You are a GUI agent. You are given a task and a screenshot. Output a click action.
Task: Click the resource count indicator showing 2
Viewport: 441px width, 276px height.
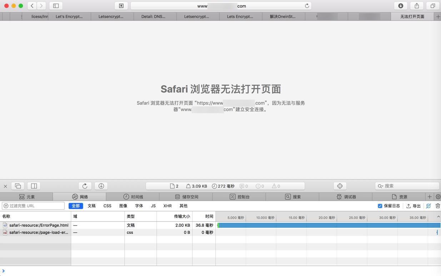(x=174, y=186)
